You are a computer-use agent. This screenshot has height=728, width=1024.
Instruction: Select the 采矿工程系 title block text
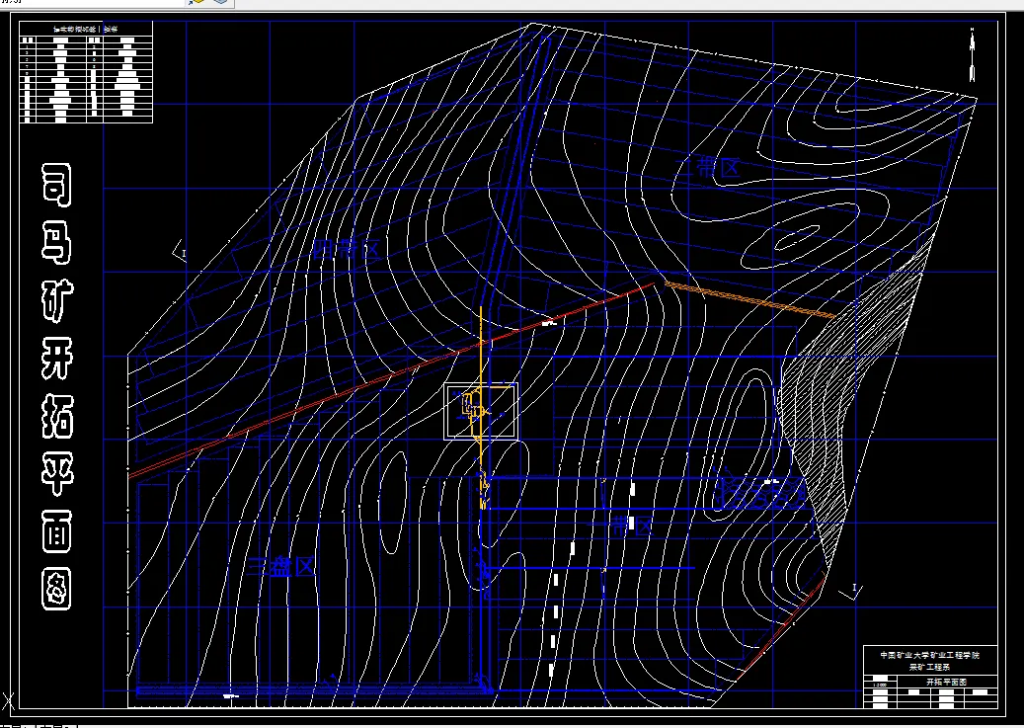(x=929, y=667)
